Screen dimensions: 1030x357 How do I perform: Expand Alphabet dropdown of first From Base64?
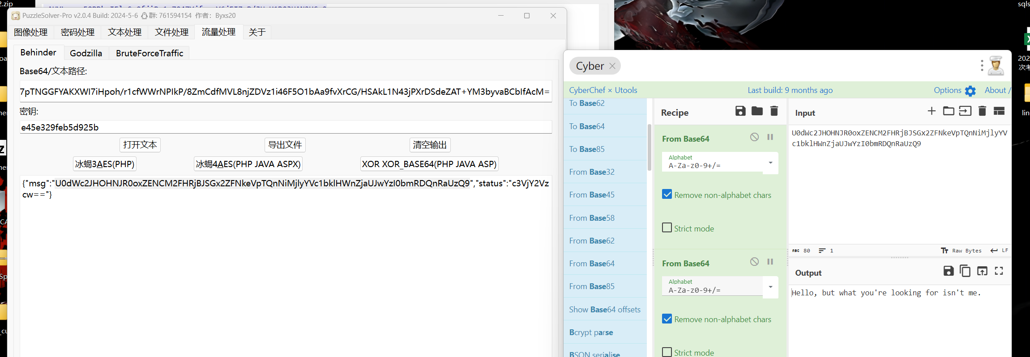coord(770,163)
